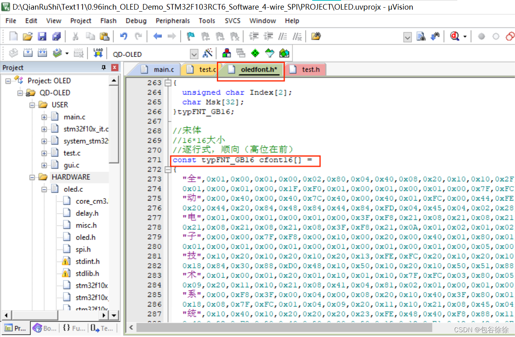Rebuild all target files

pyautogui.click(x=42, y=53)
